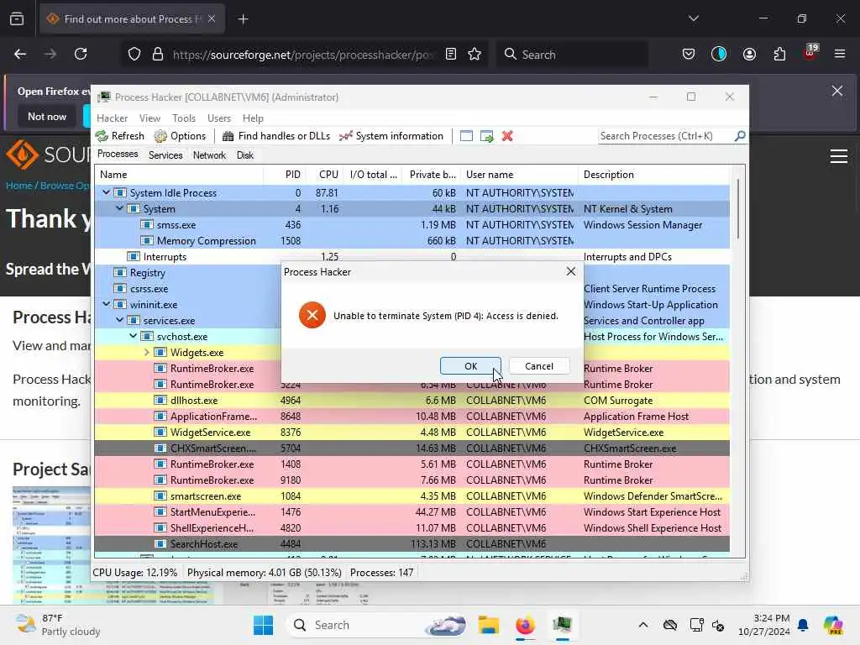The height and width of the screenshot is (645, 860).
Task: Click the Home breadcrumb link on SourceForge
Action: [x=18, y=186]
